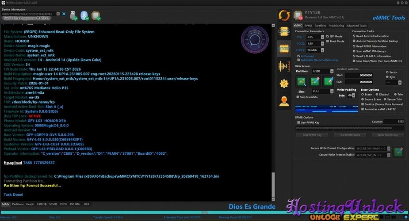
Task: Switch to the Partitions tab in the eMMC panel
Action: pos(320,26)
